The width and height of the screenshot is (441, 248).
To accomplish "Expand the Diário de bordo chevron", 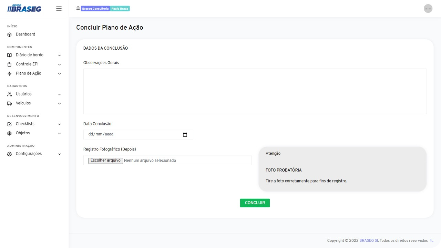I will pos(59,55).
